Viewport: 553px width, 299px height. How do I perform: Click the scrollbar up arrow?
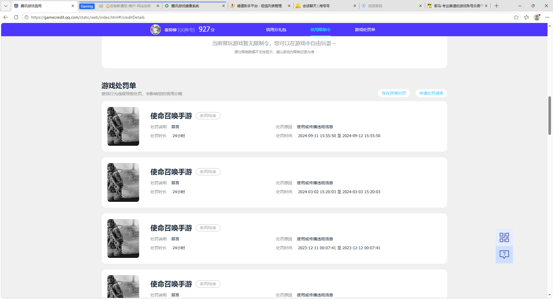[550, 26]
